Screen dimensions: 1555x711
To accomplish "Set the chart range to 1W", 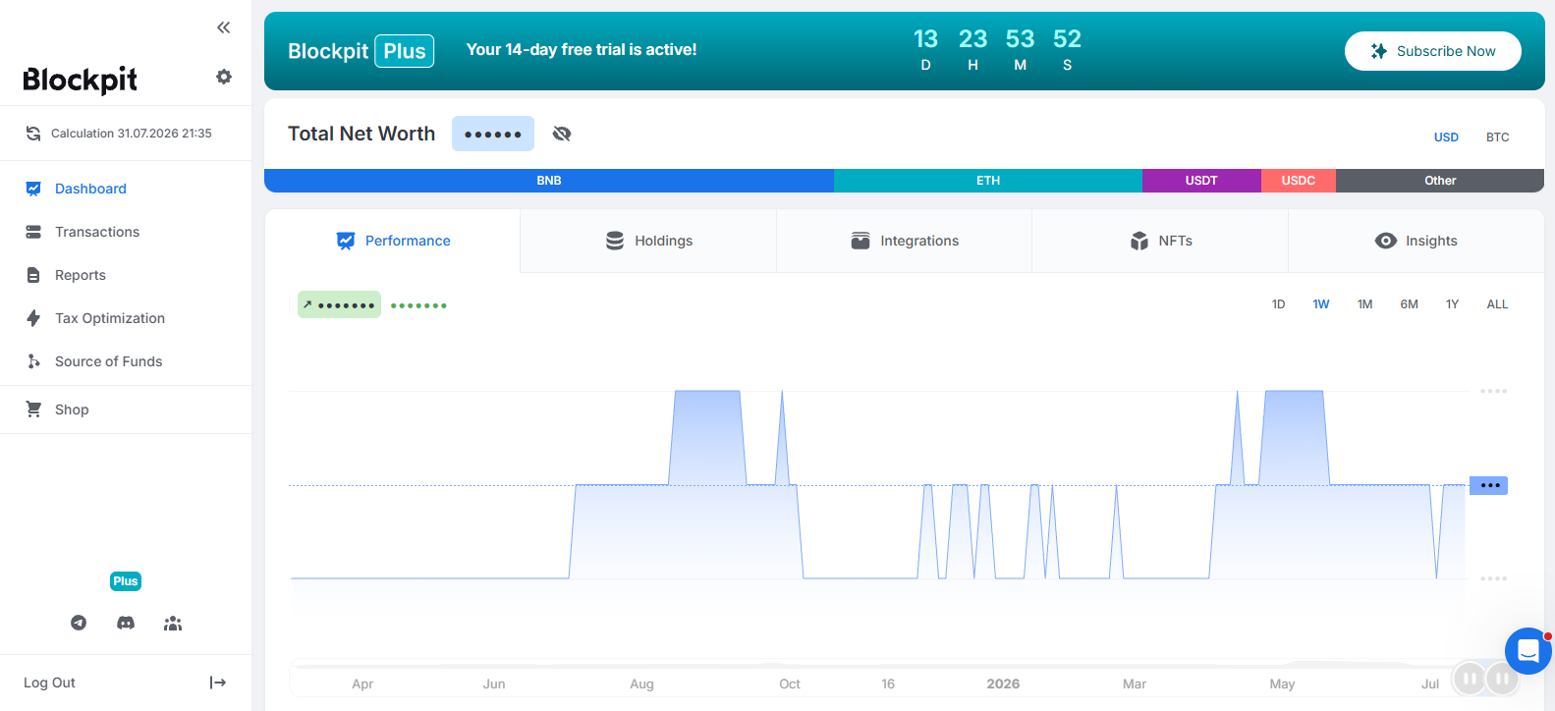I will tap(1321, 304).
